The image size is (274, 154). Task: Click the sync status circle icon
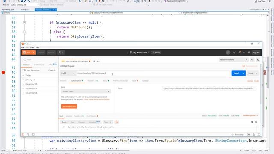pyautogui.click(x=228, y=53)
